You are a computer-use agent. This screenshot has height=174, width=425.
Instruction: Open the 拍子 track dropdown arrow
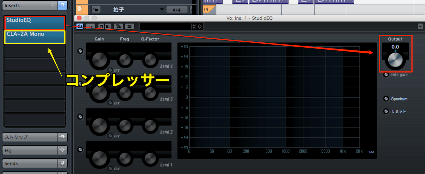162,9
